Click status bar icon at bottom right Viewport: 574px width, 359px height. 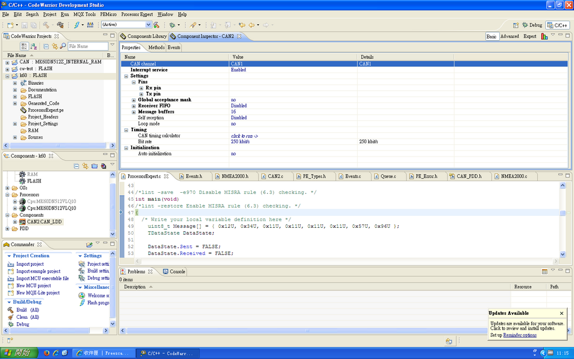449,341
